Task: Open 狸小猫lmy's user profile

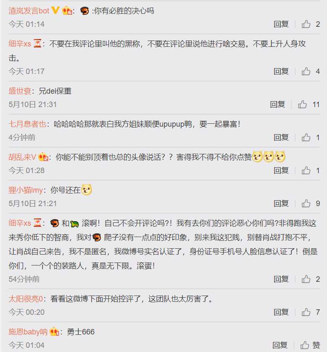Action: click(26, 190)
